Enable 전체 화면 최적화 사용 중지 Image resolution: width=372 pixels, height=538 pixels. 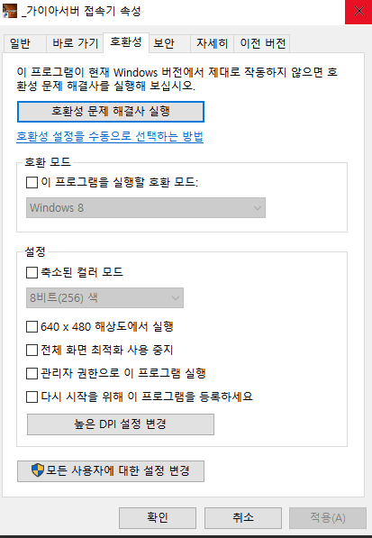click(x=32, y=350)
